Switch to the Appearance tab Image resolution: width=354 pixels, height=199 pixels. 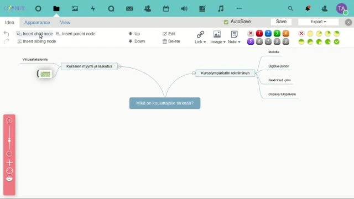pos(37,23)
